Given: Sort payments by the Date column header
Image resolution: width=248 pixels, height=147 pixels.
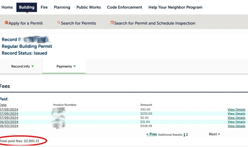Looking at the screenshot, I should click(3, 105).
